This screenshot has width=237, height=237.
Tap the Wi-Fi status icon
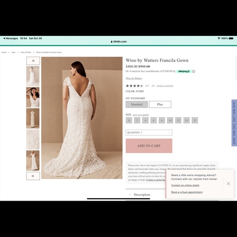click(219, 38)
